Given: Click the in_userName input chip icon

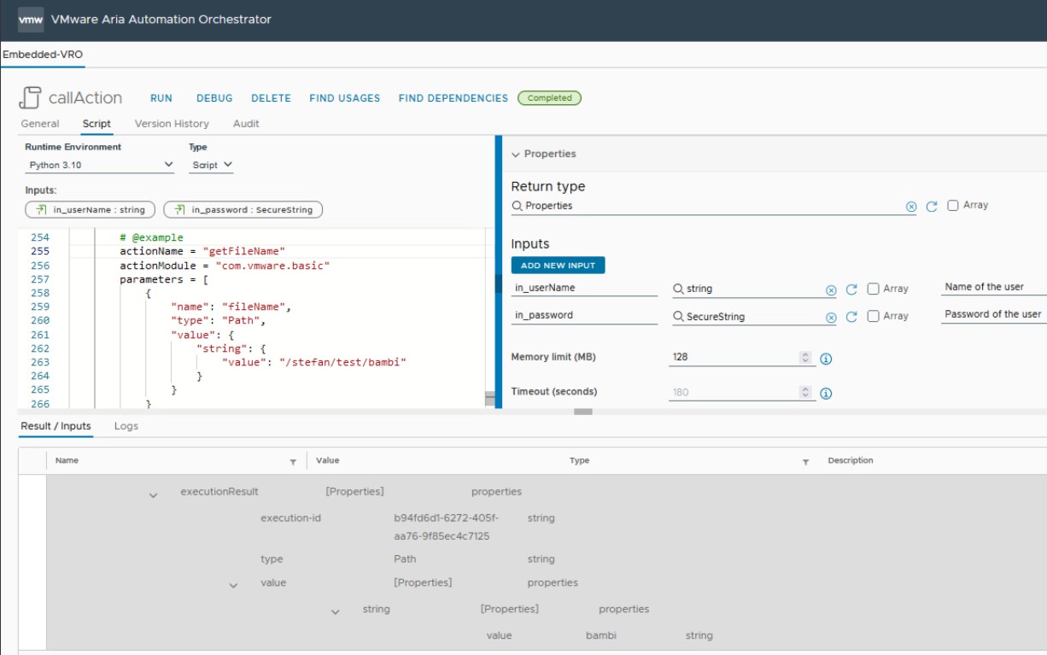Looking at the screenshot, I should [41, 209].
